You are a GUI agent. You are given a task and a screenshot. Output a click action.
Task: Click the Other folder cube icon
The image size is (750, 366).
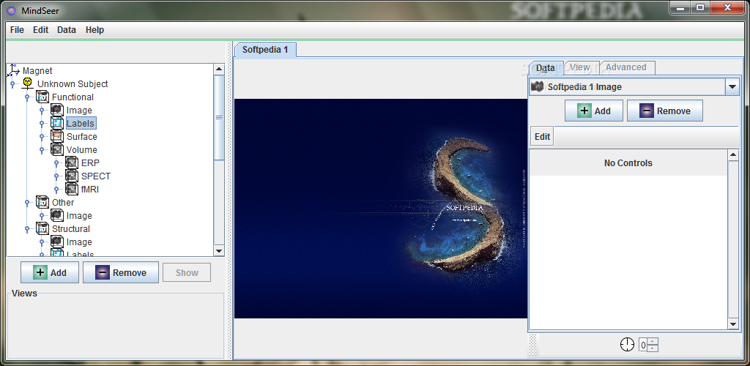[42, 203]
